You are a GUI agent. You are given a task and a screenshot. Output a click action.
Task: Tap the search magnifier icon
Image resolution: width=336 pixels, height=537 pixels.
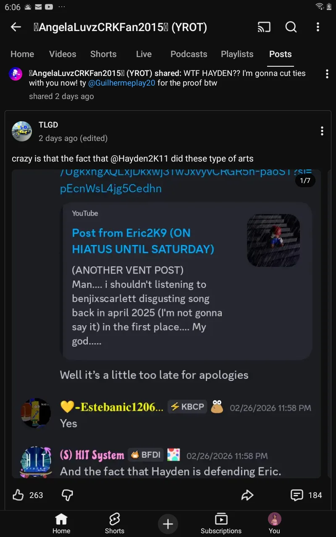pos(291,27)
